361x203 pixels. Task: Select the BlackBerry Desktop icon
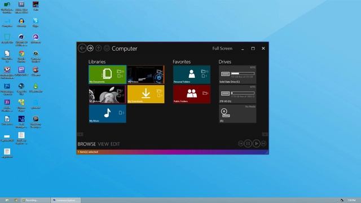pyautogui.click(x=36, y=122)
